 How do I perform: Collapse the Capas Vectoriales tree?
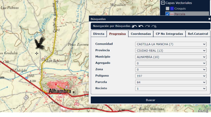point(163,3)
